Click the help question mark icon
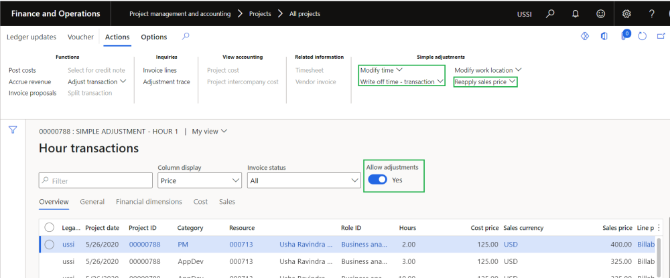The image size is (670, 278). click(651, 13)
